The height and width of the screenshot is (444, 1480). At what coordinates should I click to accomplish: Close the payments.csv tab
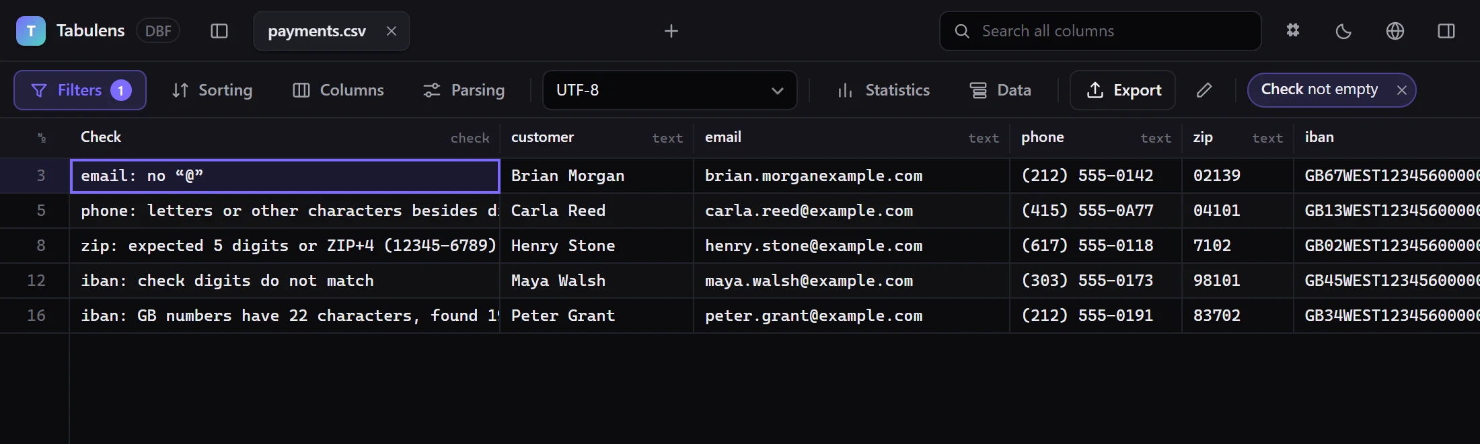click(392, 31)
